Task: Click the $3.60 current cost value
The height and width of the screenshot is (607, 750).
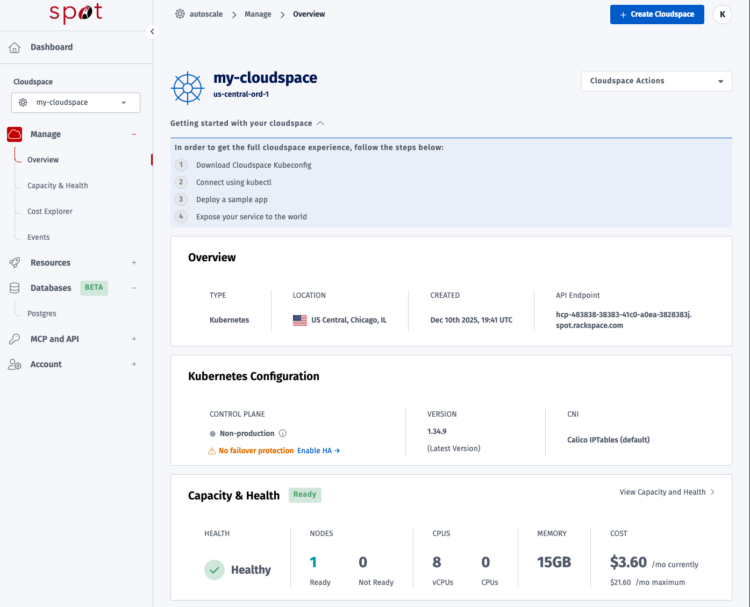Action: point(628,562)
